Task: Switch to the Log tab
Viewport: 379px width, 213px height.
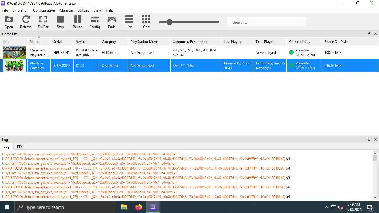Action: tap(7, 146)
